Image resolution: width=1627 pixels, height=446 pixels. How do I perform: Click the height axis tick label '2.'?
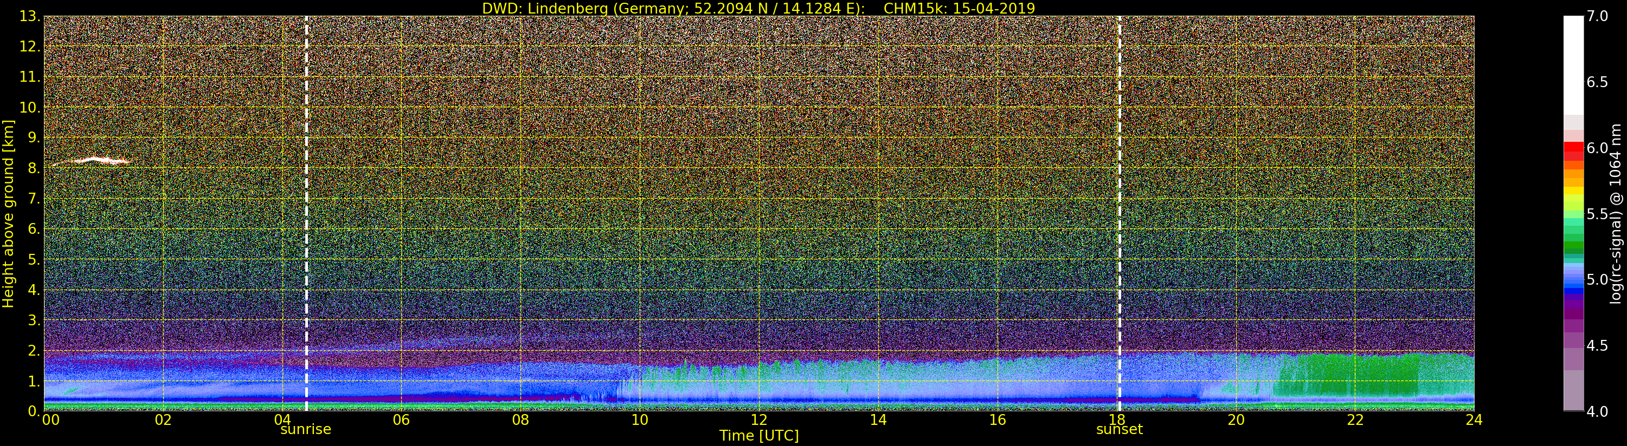coord(34,350)
